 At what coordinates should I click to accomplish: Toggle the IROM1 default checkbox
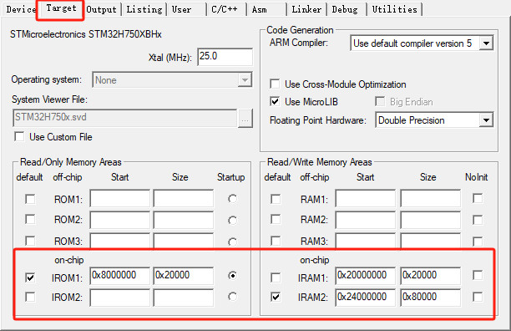tap(30, 278)
